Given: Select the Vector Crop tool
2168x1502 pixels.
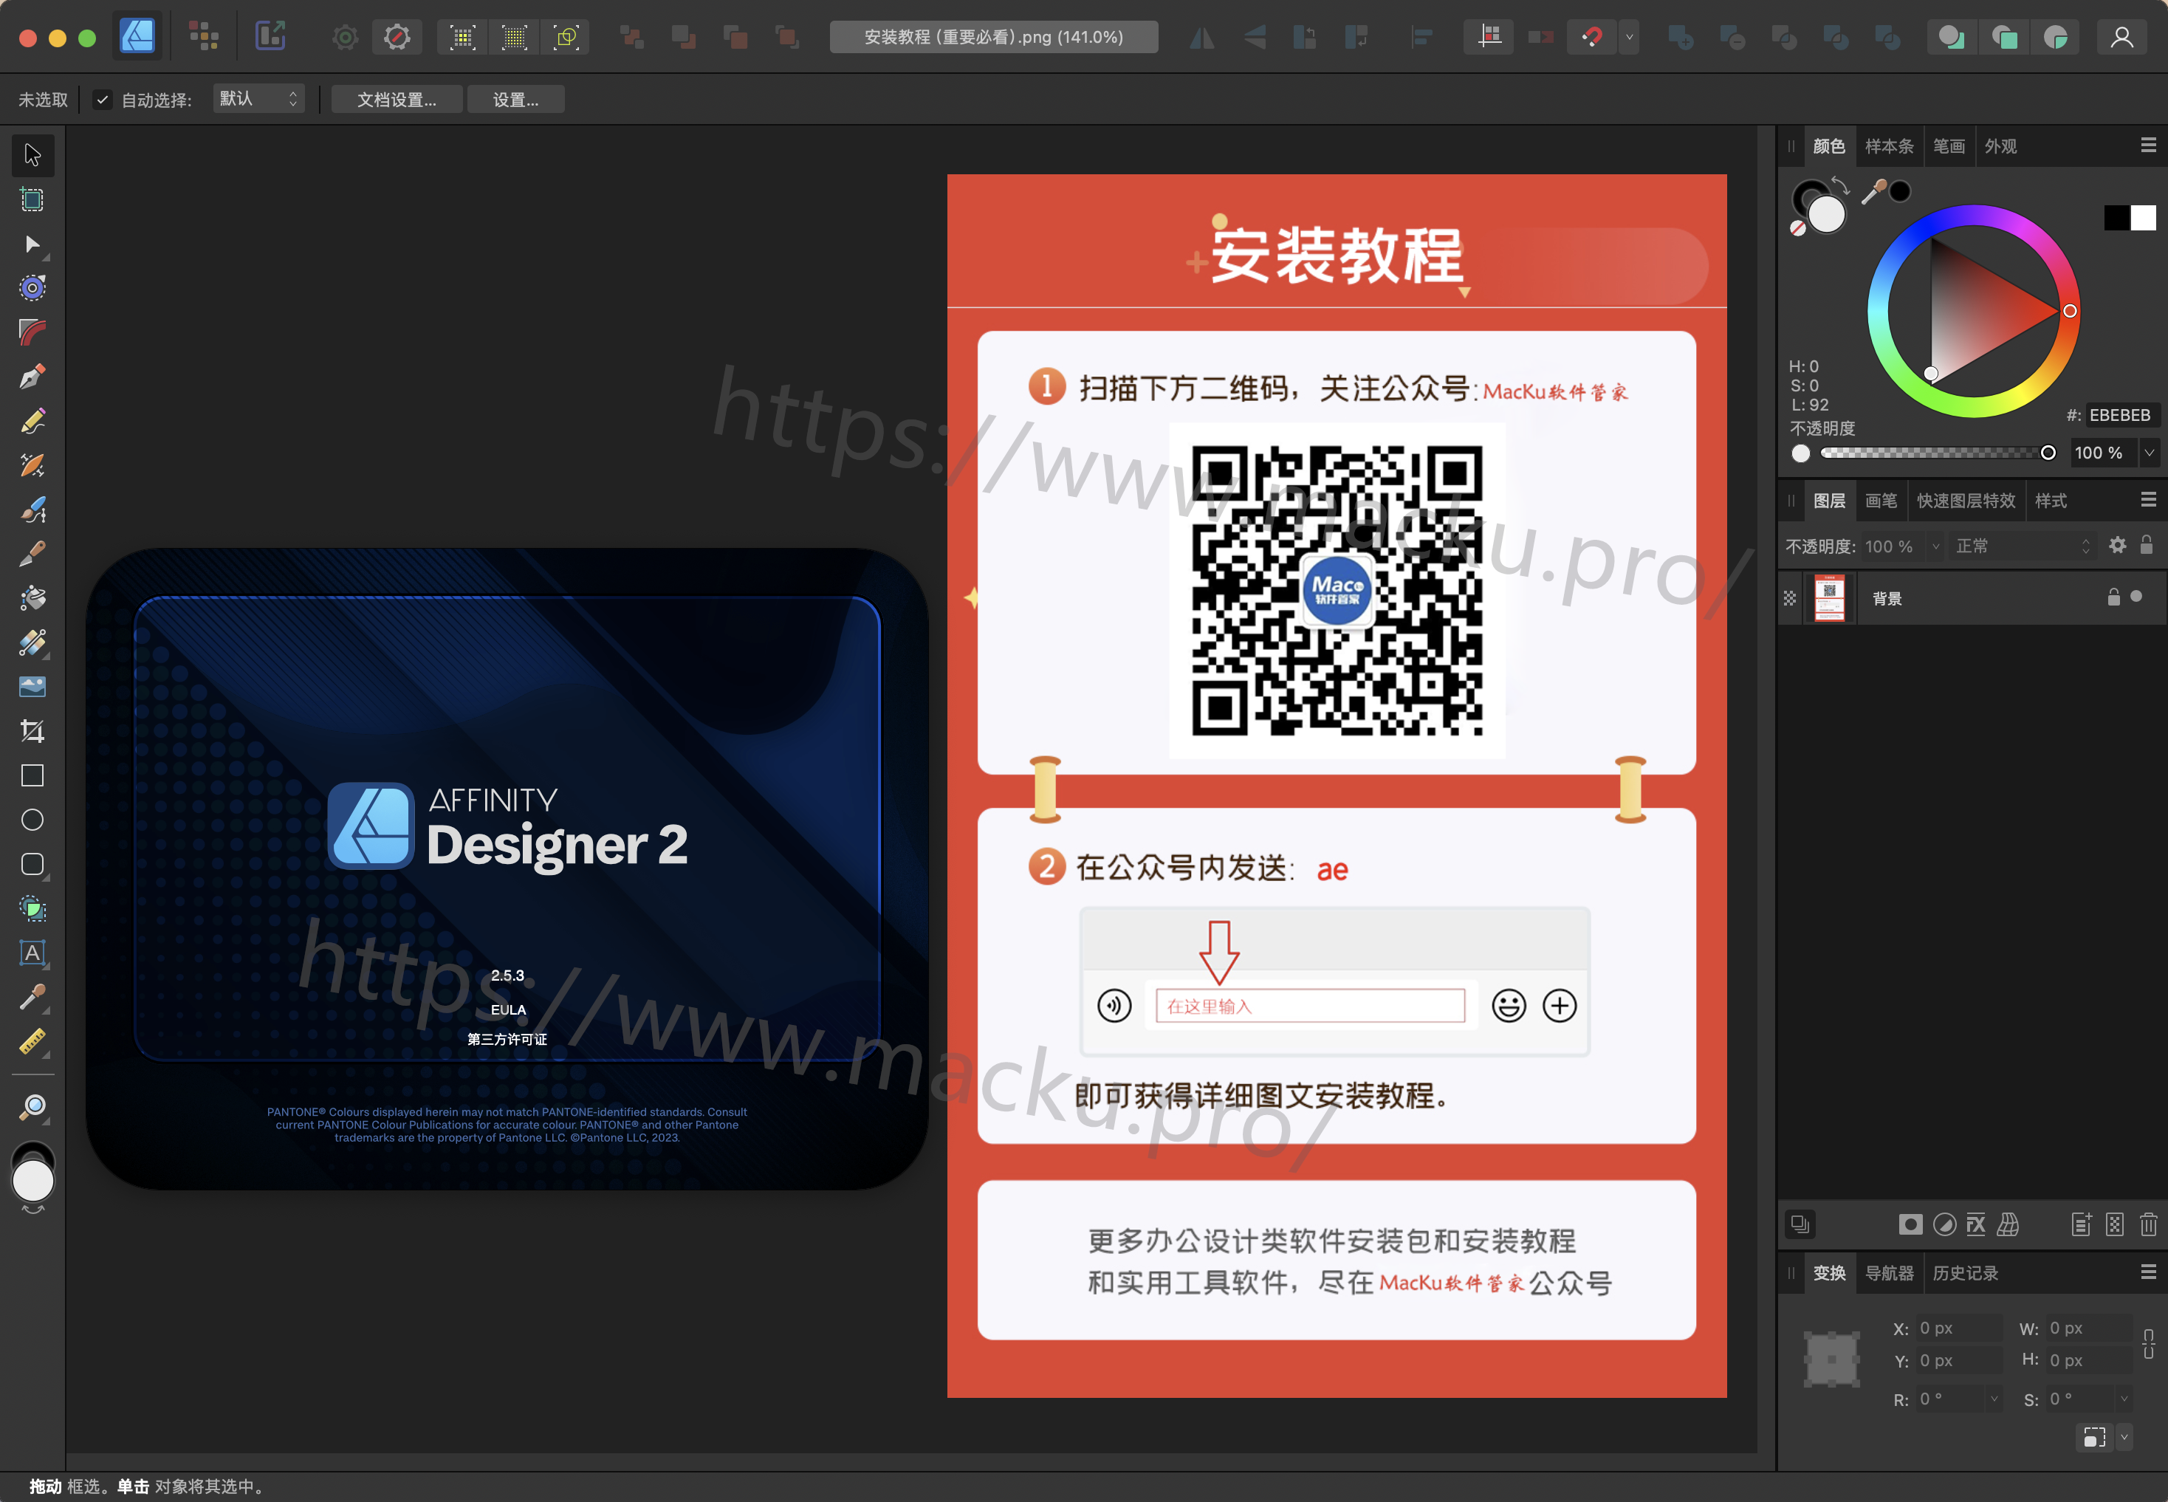Looking at the screenshot, I should 33,731.
